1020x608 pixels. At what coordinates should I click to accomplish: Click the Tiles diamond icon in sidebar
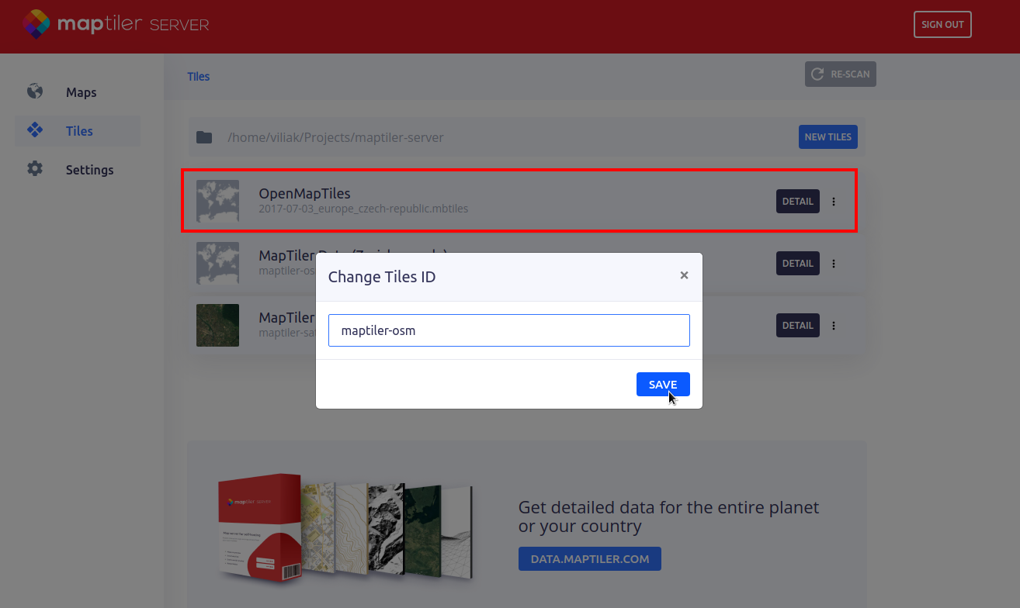coord(35,130)
